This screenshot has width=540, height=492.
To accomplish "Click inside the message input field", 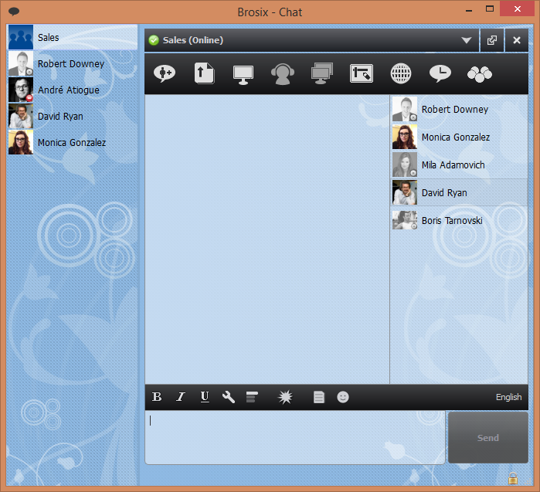I will pyautogui.click(x=295, y=437).
